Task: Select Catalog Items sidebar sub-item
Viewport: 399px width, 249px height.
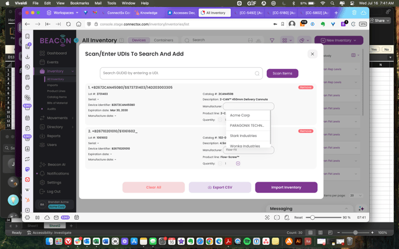Action: click(57, 97)
